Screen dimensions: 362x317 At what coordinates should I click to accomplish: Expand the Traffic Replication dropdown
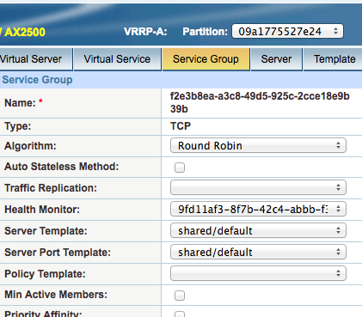pos(258,187)
